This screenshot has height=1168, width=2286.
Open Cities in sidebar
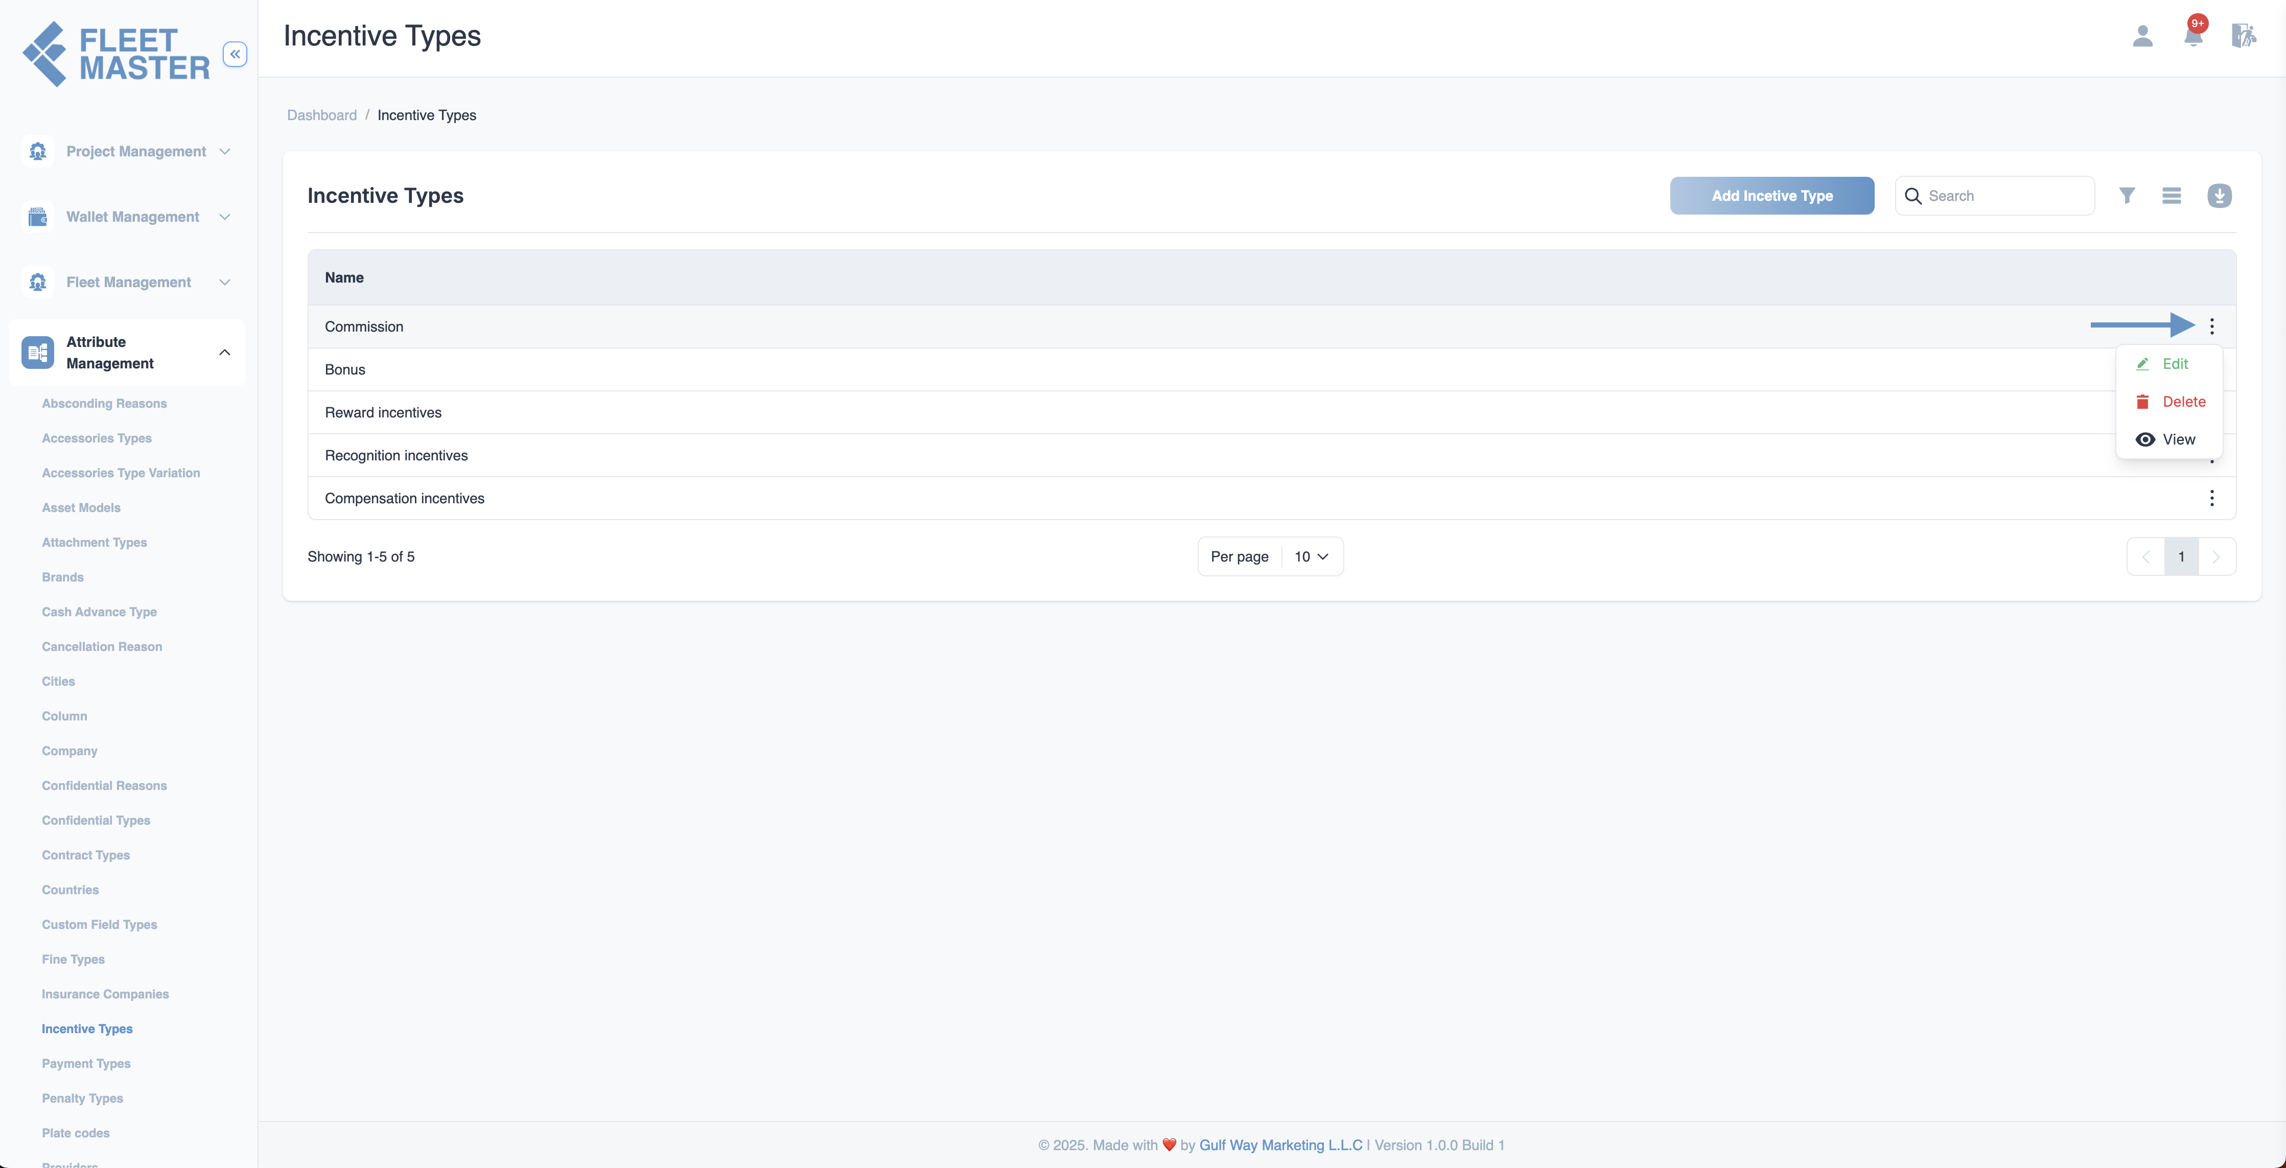coord(59,682)
